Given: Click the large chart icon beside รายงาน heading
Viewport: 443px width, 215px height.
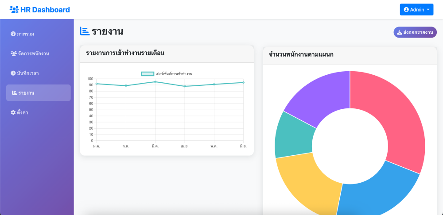Looking at the screenshot, I should click(85, 31).
